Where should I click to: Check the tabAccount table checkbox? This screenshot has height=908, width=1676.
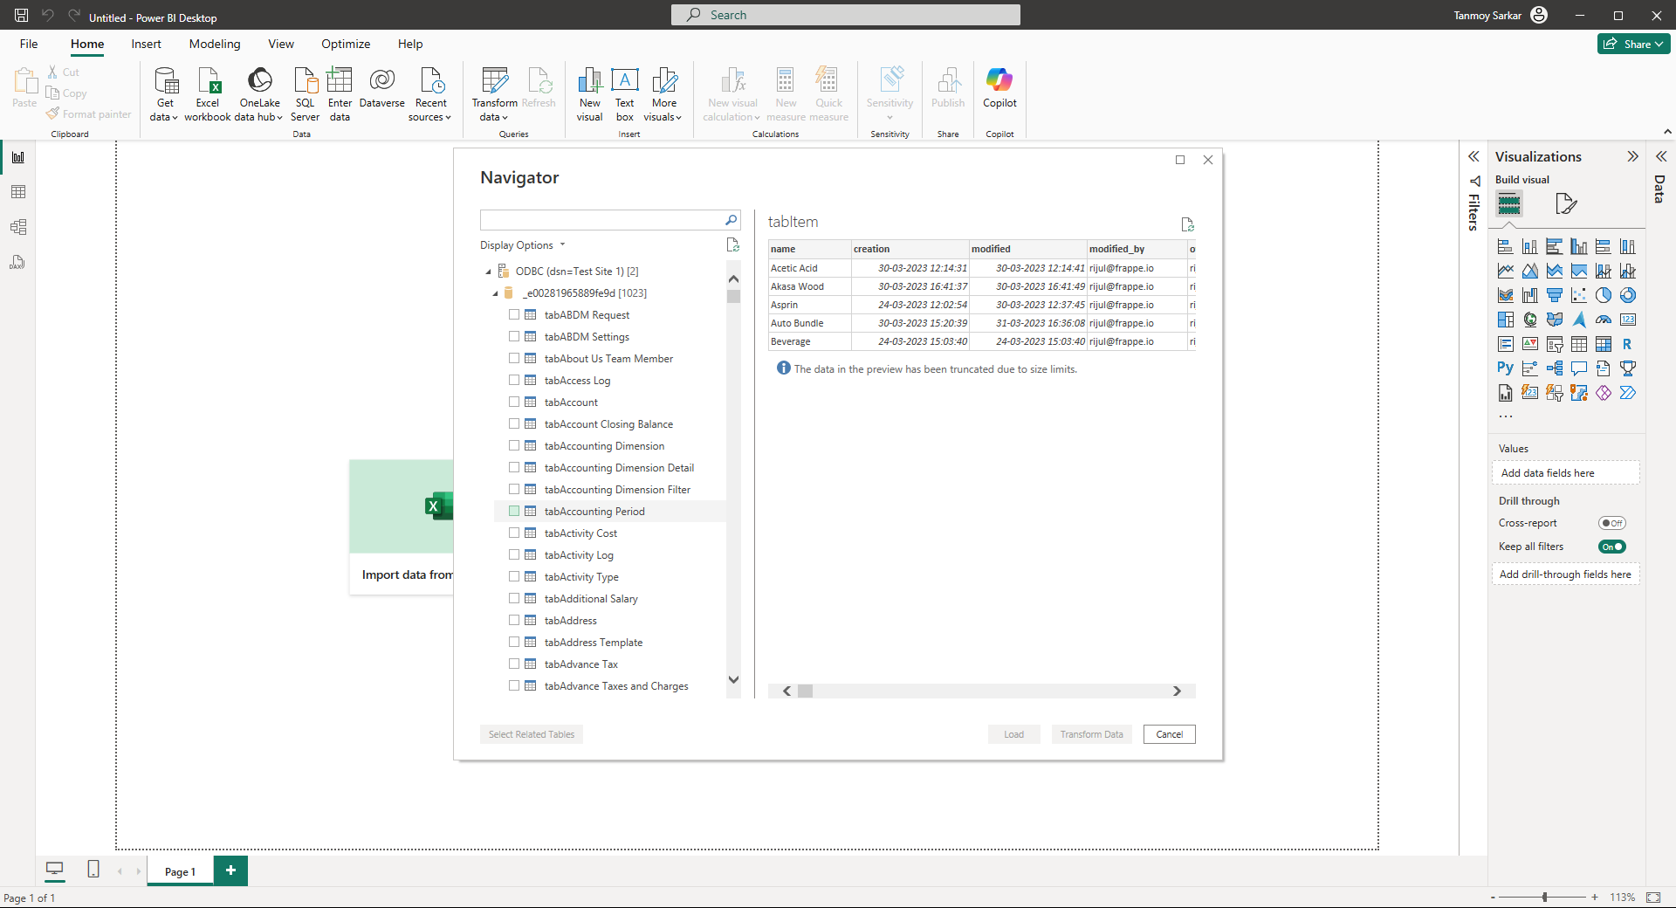(x=514, y=402)
